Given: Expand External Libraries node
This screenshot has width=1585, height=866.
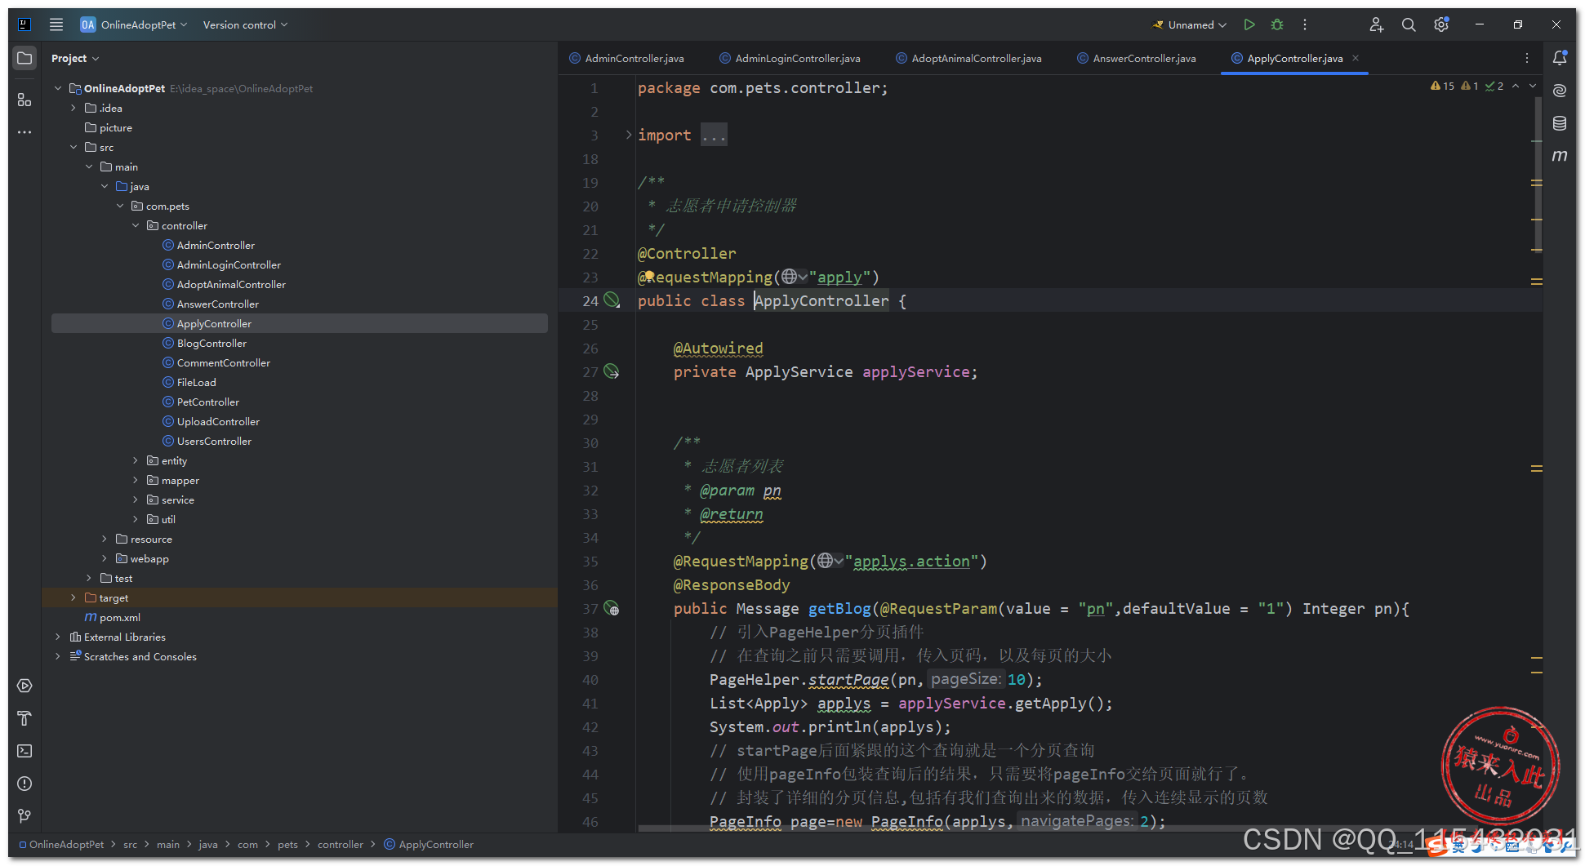Looking at the screenshot, I should pyautogui.click(x=57, y=637).
